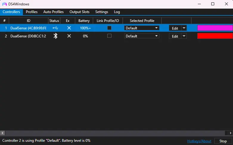
Task: Go to the Auto Profiles tab
Action: click(x=54, y=12)
